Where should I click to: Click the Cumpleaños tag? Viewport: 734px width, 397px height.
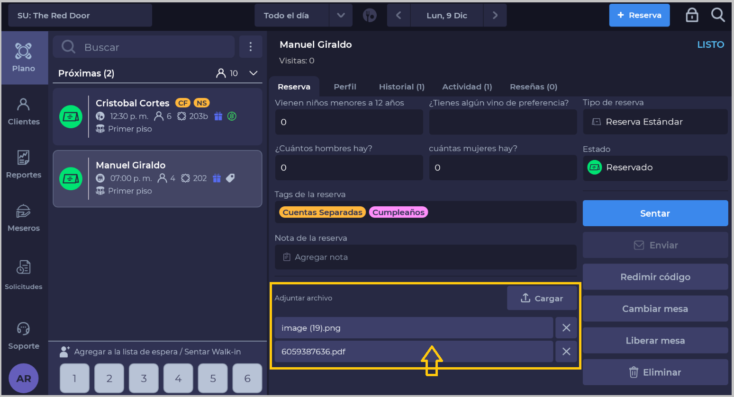[x=399, y=212]
